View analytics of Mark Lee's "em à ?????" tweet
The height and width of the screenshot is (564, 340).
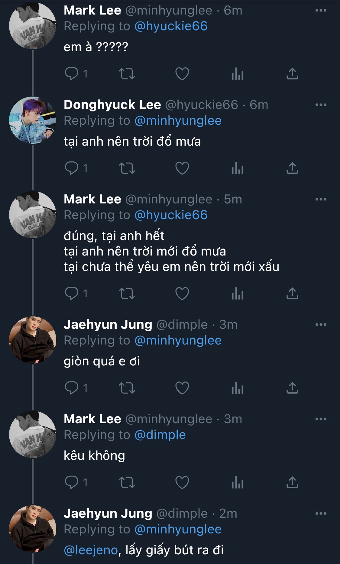click(x=237, y=74)
